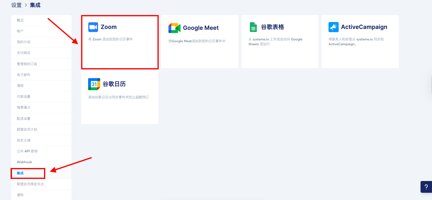The image size is (432, 200).
Task: Click the Google Sheets 添加行 description text
Action: (x=275, y=42)
